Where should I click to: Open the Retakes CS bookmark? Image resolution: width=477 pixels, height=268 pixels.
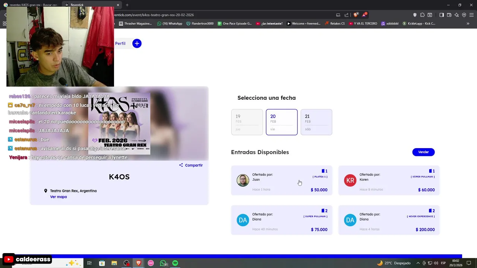tap(335, 23)
